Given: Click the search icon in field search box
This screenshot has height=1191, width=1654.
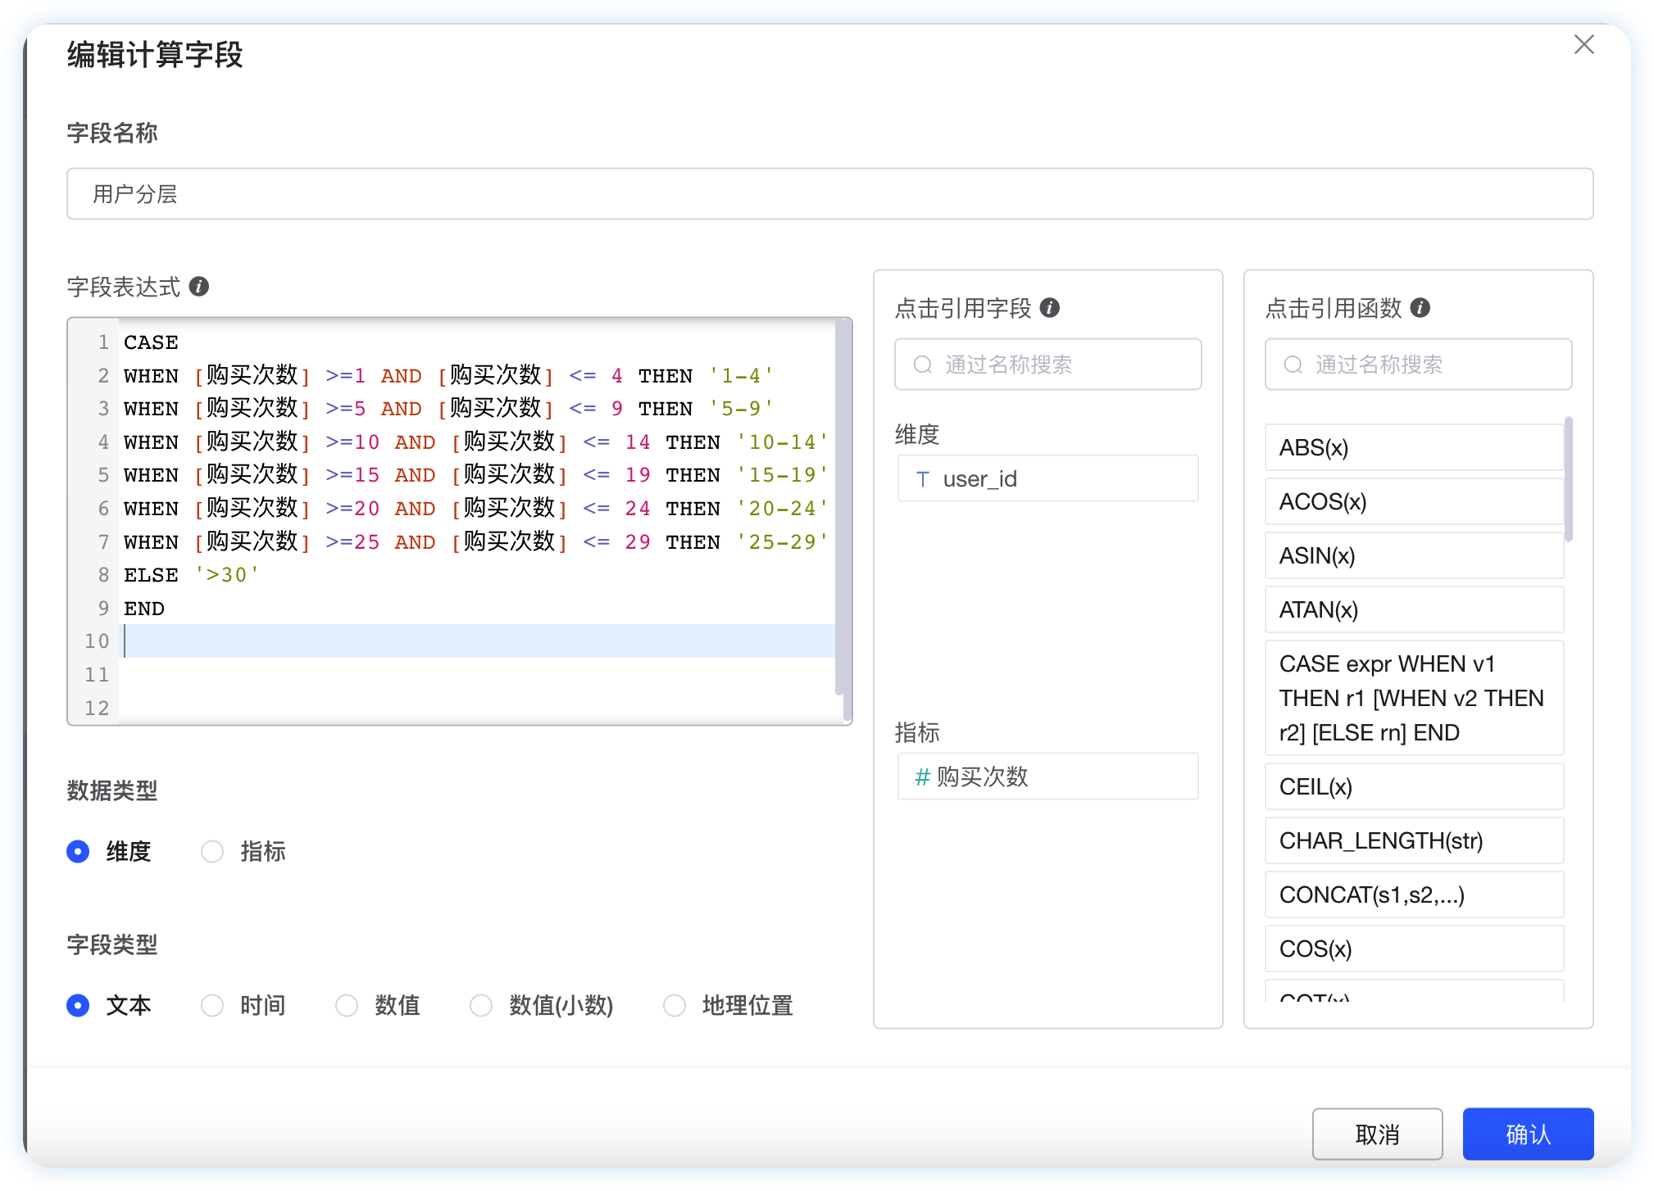Looking at the screenshot, I should (x=923, y=365).
